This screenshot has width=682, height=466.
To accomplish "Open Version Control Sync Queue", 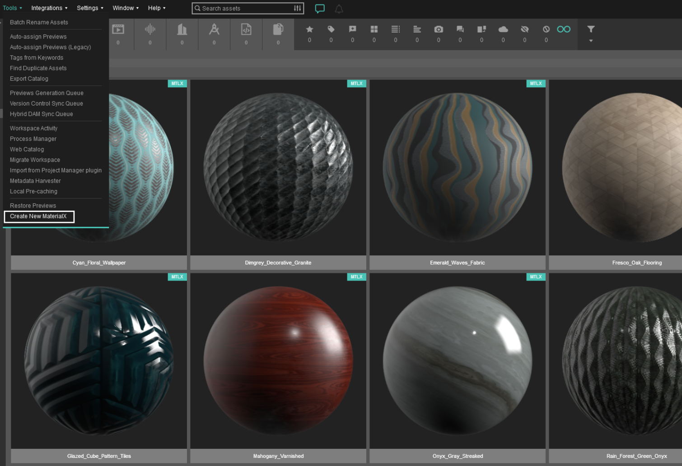I will pyautogui.click(x=47, y=103).
